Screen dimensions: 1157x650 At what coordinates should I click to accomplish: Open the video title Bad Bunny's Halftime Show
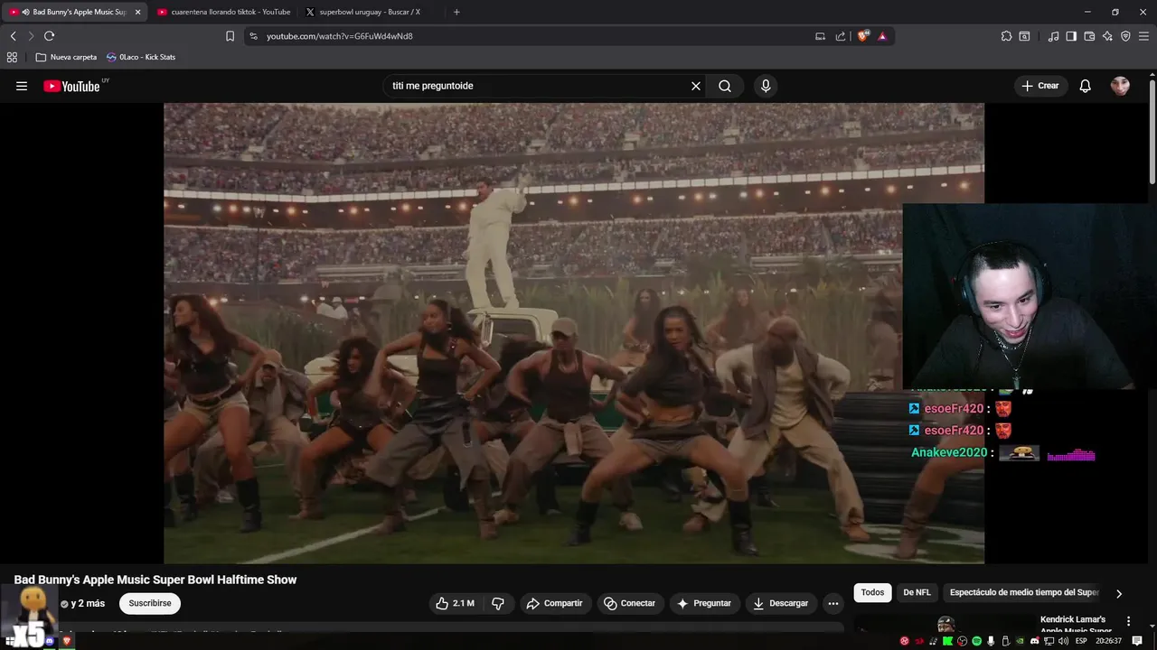(155, 580)
